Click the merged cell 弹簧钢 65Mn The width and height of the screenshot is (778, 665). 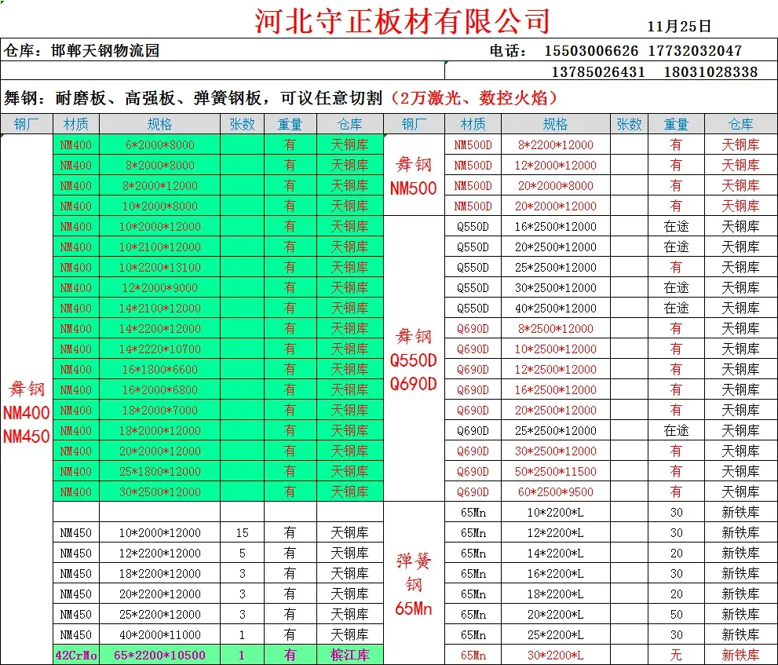(x=414, y=583)
